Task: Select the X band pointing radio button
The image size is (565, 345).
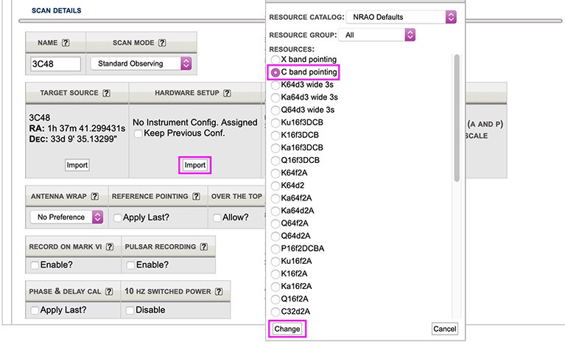Action: point(276,59)
